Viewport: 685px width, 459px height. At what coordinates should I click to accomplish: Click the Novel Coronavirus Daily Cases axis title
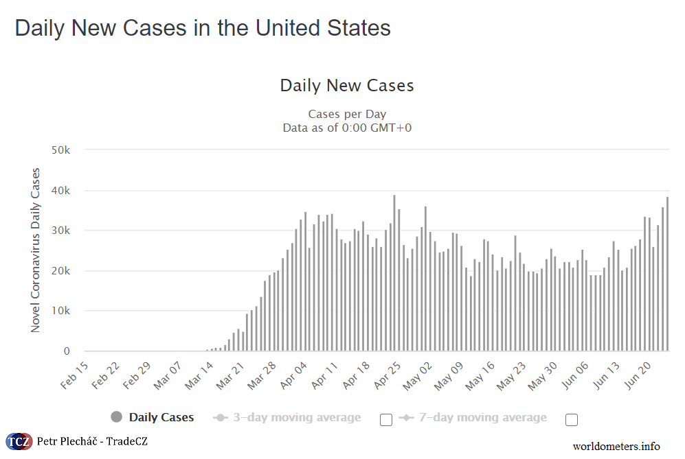click(36, 251)
